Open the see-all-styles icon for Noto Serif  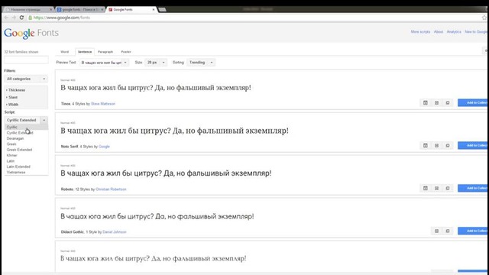click(425, 145)
